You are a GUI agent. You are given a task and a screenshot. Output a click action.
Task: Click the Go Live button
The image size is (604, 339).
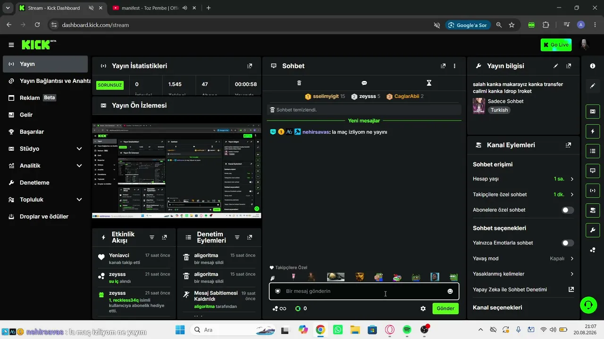(x=556, y=45)
